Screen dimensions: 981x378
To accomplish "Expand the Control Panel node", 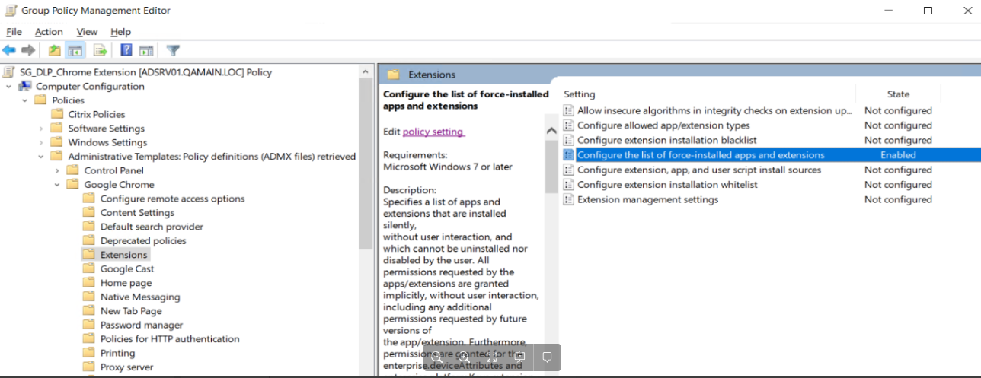I will click(57, 170).
